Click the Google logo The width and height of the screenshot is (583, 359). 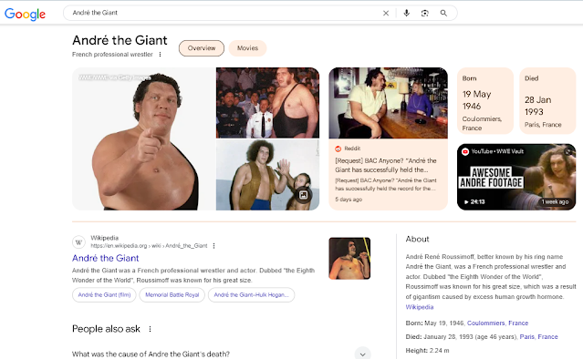pyautogui.click(x=25, y=14)
